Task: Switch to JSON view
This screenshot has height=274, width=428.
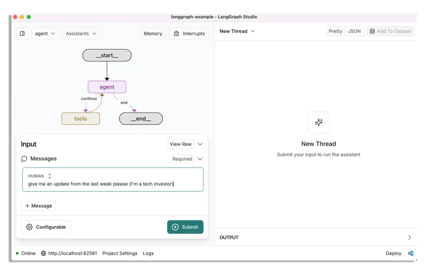Action: (354, 31)
